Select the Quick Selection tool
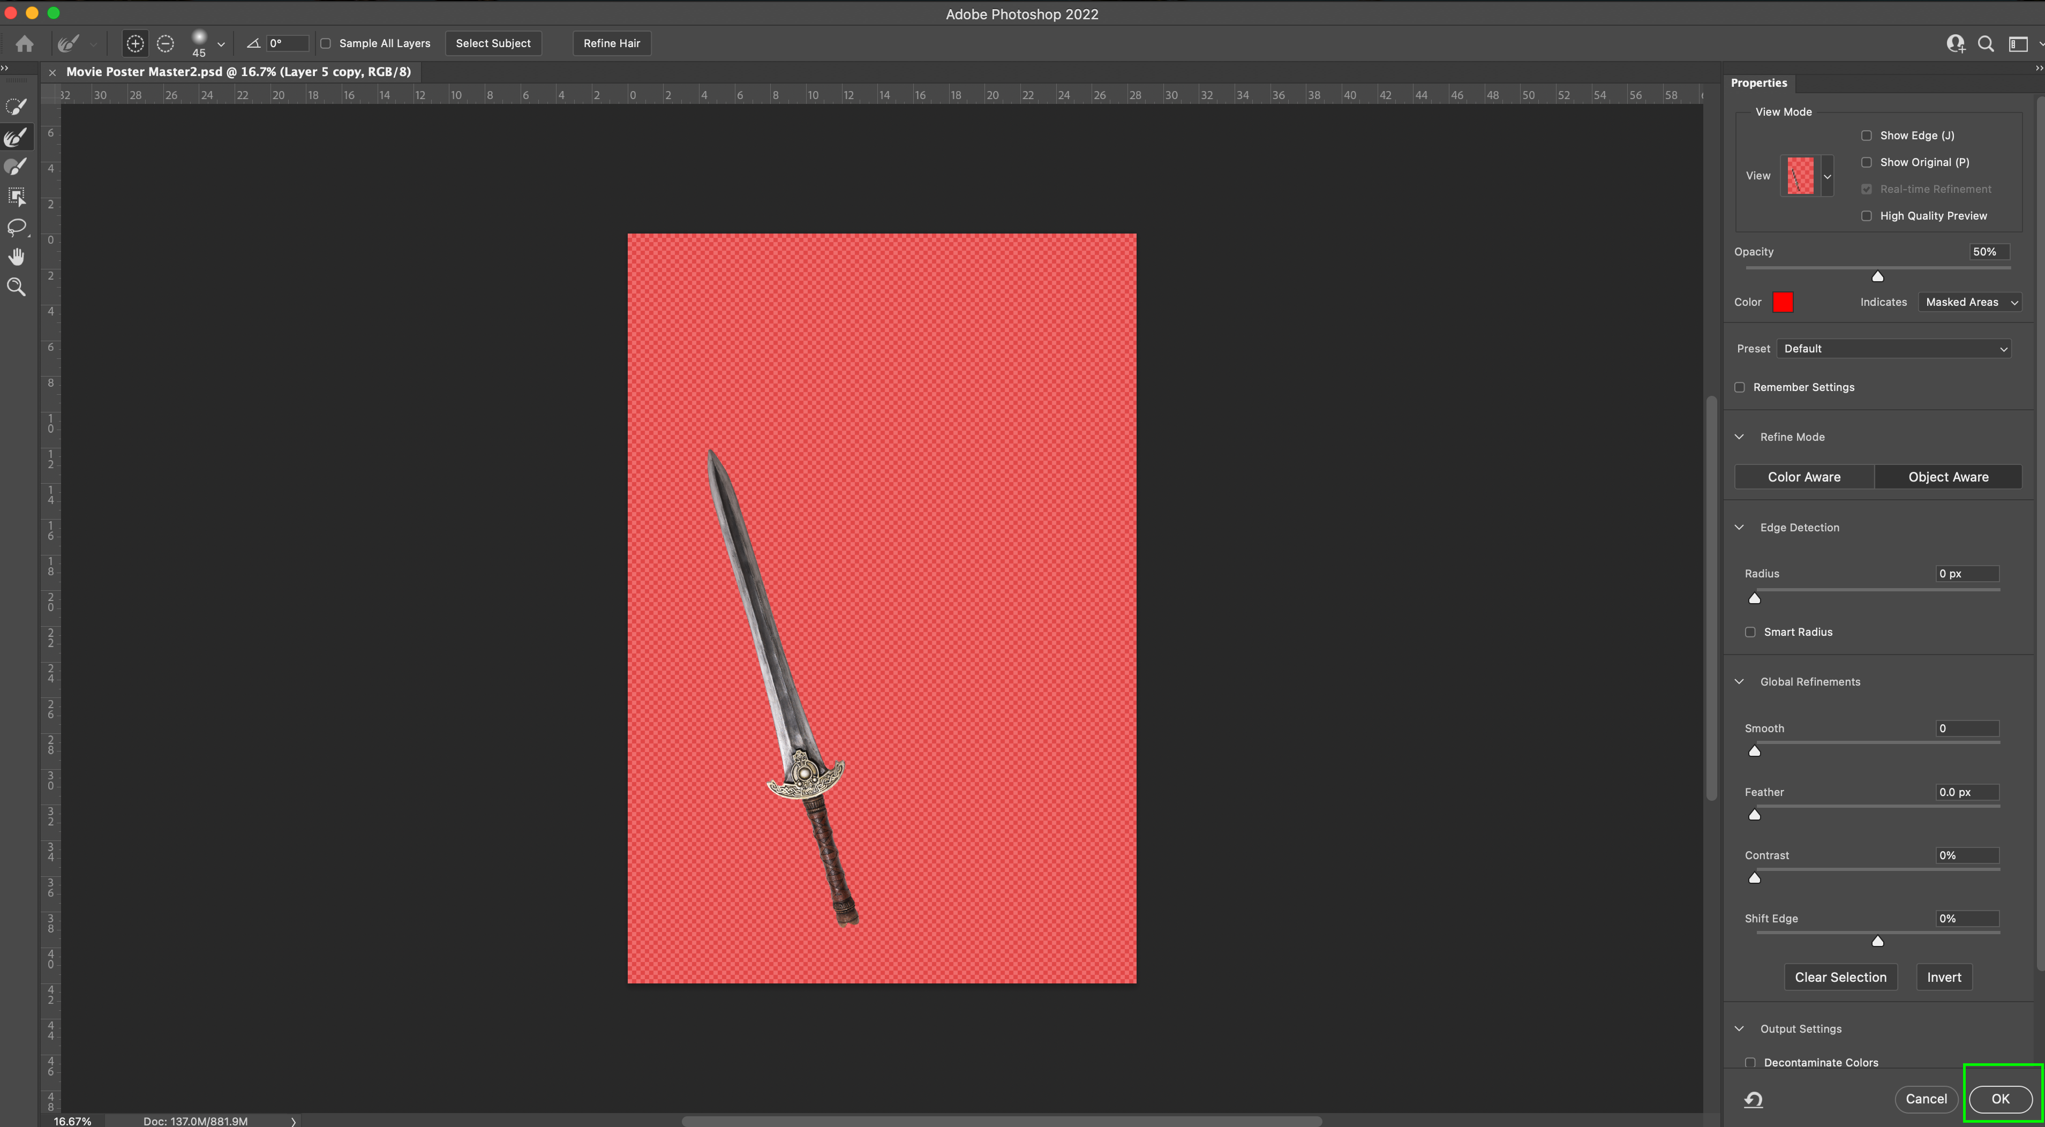This screenshot has width=2045, height=1127. tap(16, 107)
